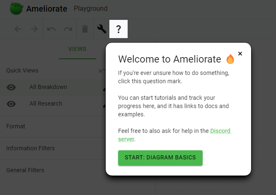Select the All Breakdown quick view
This screenshot has height=195, width=276.
pos(48,87)
